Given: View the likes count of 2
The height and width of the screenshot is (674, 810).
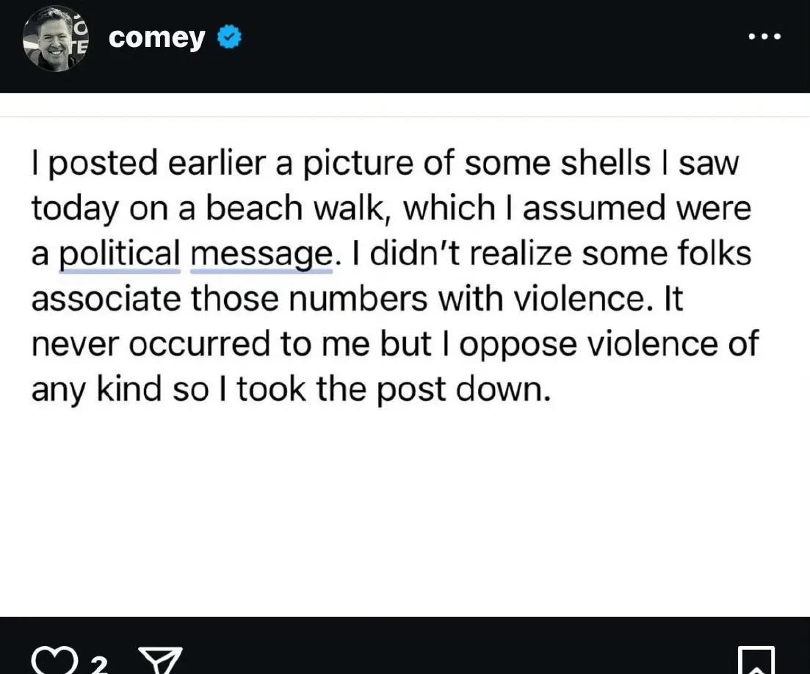Looking at the screenshot, I should tap(99, 664).
